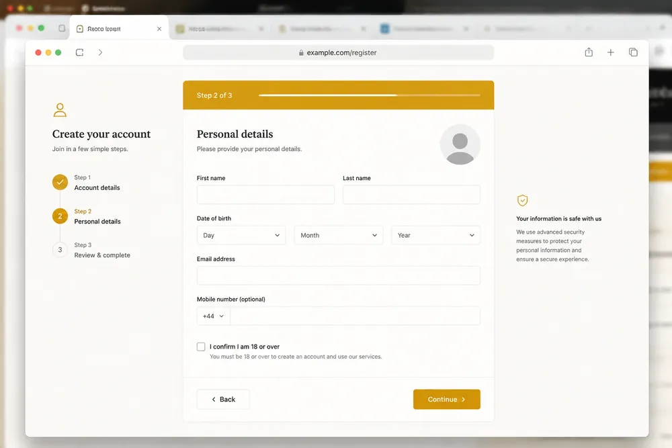Viewport: 672px width, 448px height.
Task: Click the shield security icon
Action: 522,200
